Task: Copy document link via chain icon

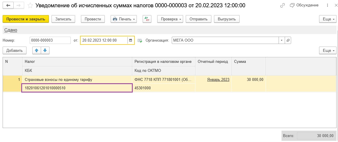Action: coord(282,6)
